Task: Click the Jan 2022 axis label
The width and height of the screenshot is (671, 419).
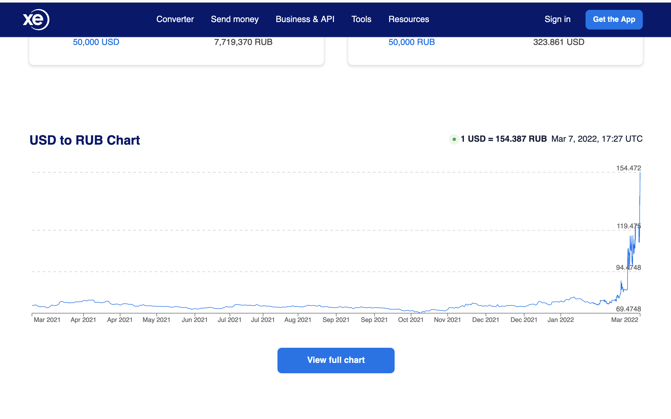Action: (x=560, y=320)
